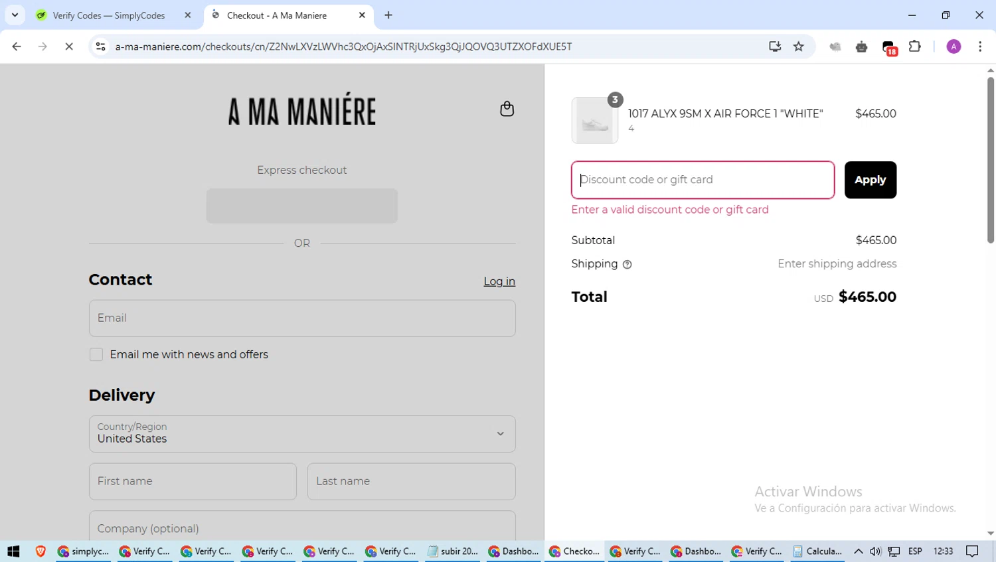The height and width of the screenshot is (562, 996).
Task: Open the simplyc... taskbar window
Action: pyautogui.click(x=84, y=551)
